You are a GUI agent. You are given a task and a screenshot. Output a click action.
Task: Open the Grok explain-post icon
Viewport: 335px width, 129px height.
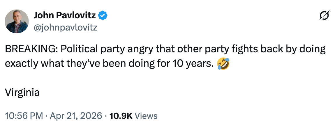pos(324,16)
